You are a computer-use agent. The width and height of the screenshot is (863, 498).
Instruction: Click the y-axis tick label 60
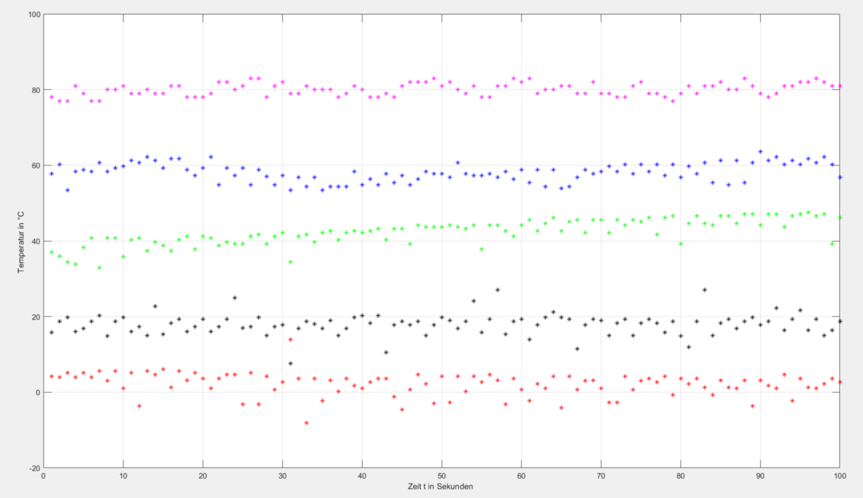coord(35,166)
